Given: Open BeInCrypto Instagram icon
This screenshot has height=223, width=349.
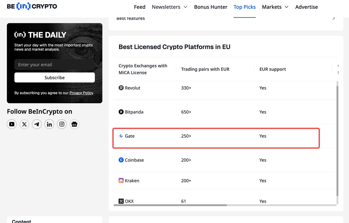Looking at the screenshot, I should [62, 124].
